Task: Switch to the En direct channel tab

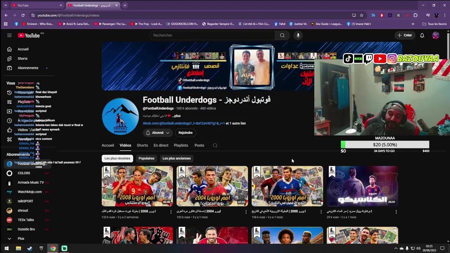Action: (161, 145)
